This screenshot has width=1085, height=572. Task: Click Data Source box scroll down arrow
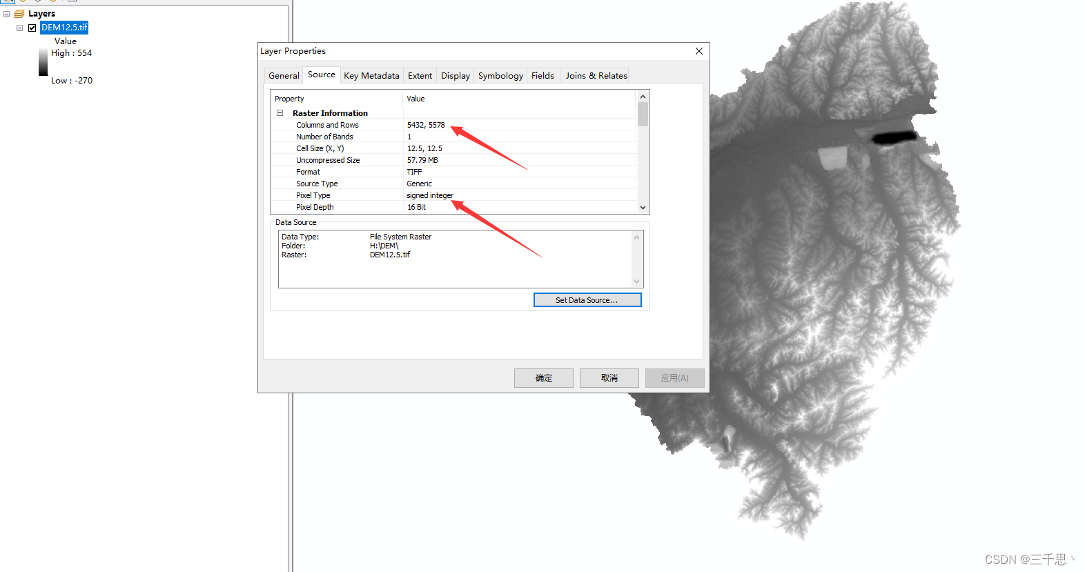[636, 282]
